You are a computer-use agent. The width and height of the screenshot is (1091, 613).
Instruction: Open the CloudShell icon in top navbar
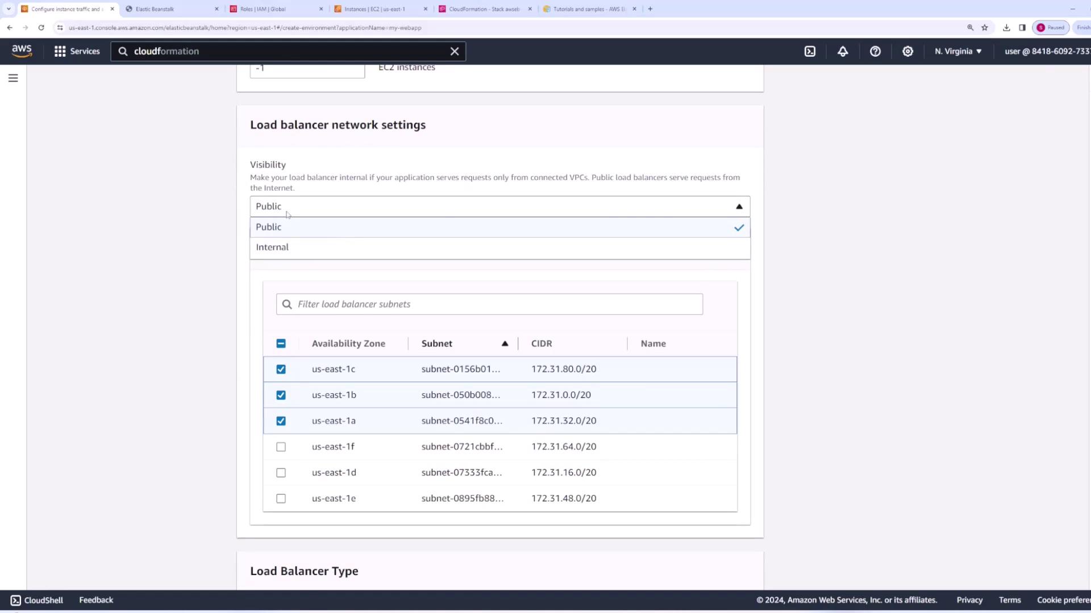[810, 51]
